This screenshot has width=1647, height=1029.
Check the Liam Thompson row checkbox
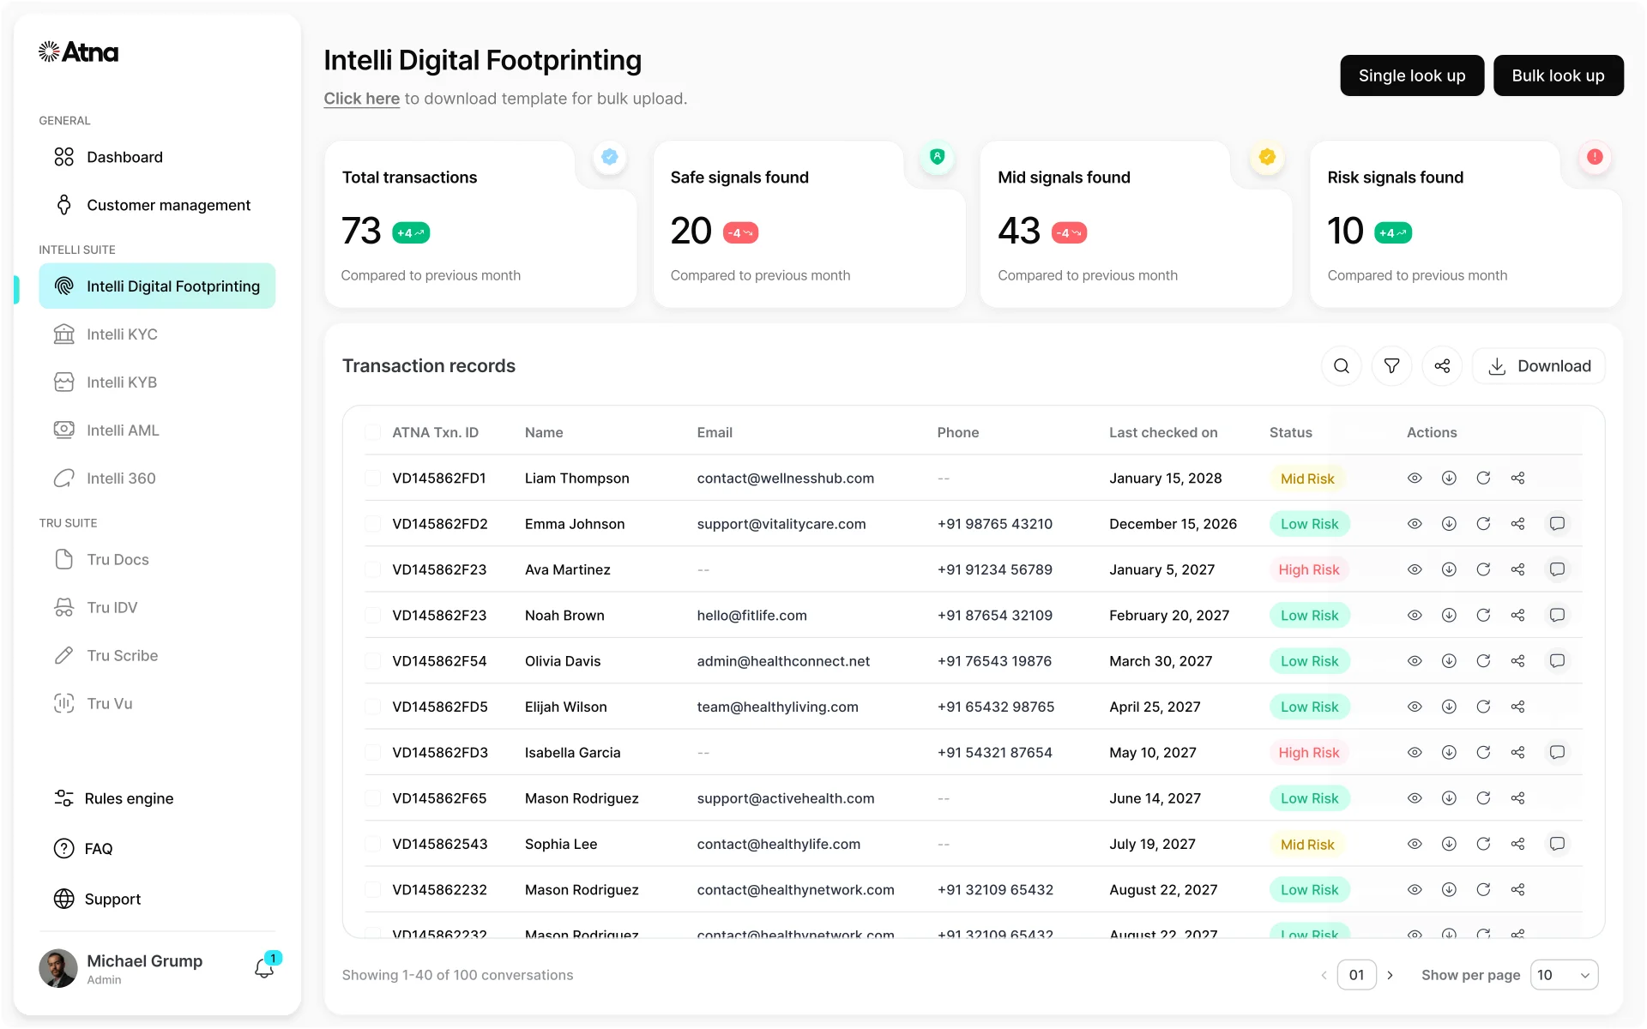372,478
